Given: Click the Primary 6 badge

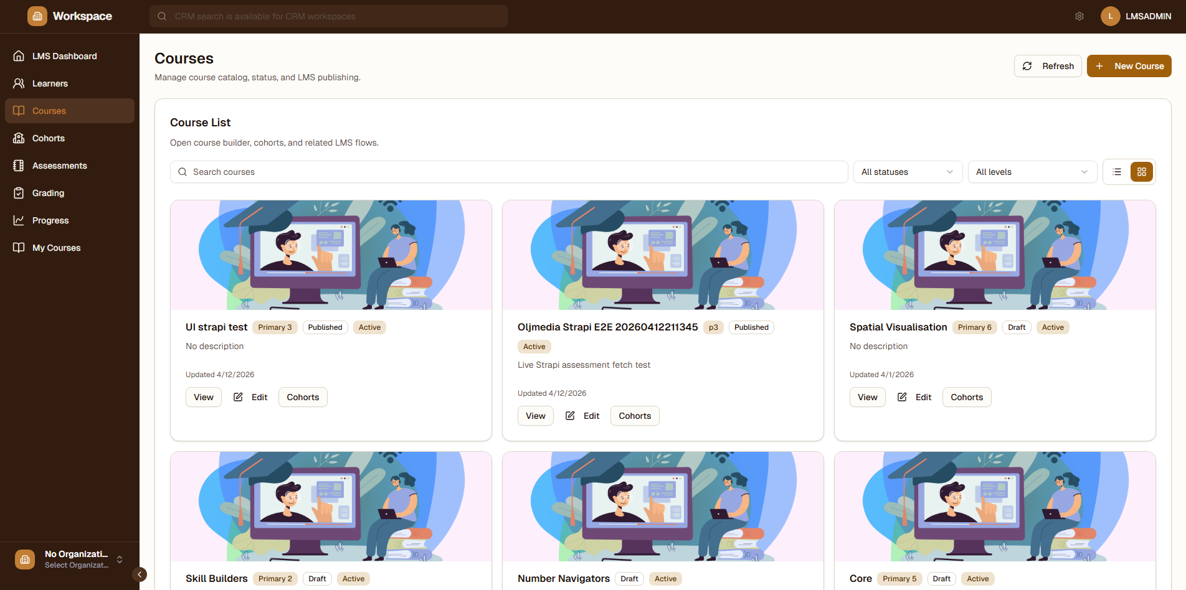Looking at the screenshot, I should pyautogui.click(x=975, y=327).
